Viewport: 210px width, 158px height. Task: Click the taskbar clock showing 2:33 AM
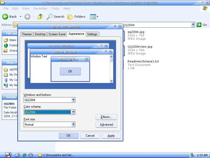click(202, 155)
